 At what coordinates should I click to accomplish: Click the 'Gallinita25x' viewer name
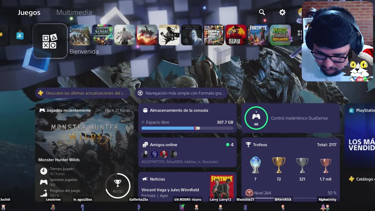click(139, 200)
